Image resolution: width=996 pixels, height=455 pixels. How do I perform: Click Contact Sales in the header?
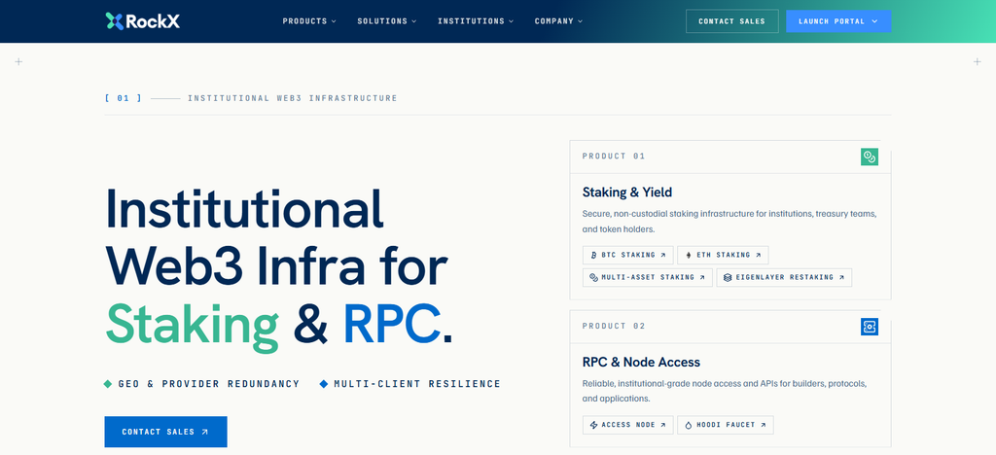731,21
